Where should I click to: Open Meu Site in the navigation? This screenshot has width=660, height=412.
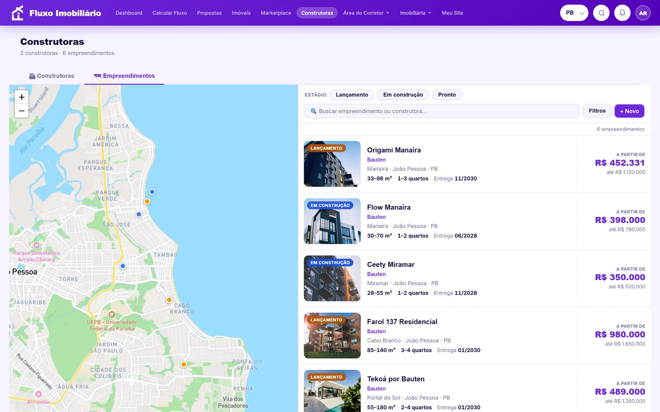453,13
